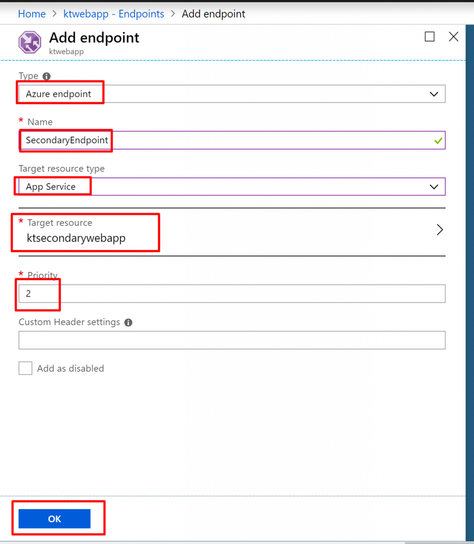This screenshot has height=544, width=474.
Task: Open the Target resource type dropdown arrow
Action: (x=434, y=186)
